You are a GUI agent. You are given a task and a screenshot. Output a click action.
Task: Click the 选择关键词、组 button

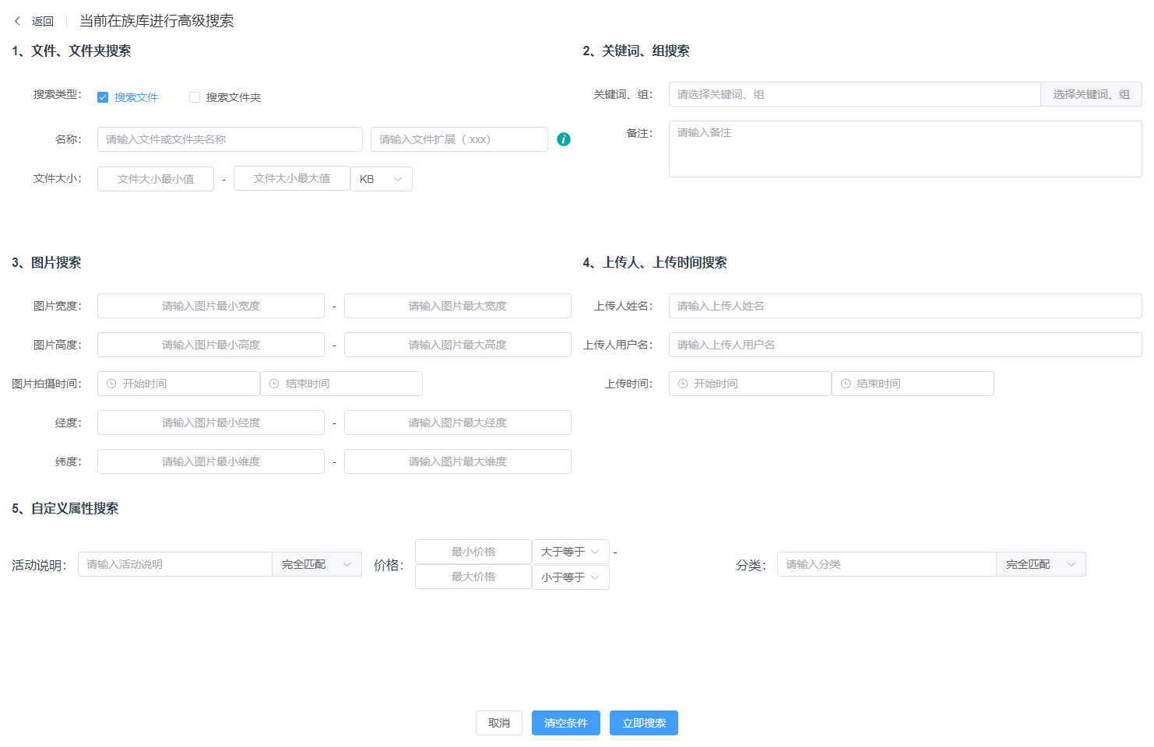coord(1090,93)
